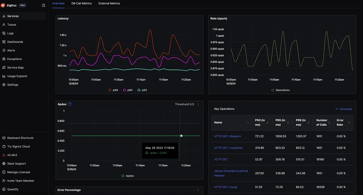Click the Apdex data point at 11:19

(181, 136)
